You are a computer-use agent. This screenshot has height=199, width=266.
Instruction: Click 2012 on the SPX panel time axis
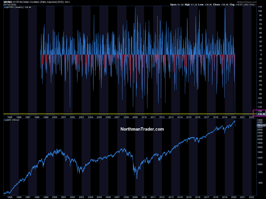[162, 197]
